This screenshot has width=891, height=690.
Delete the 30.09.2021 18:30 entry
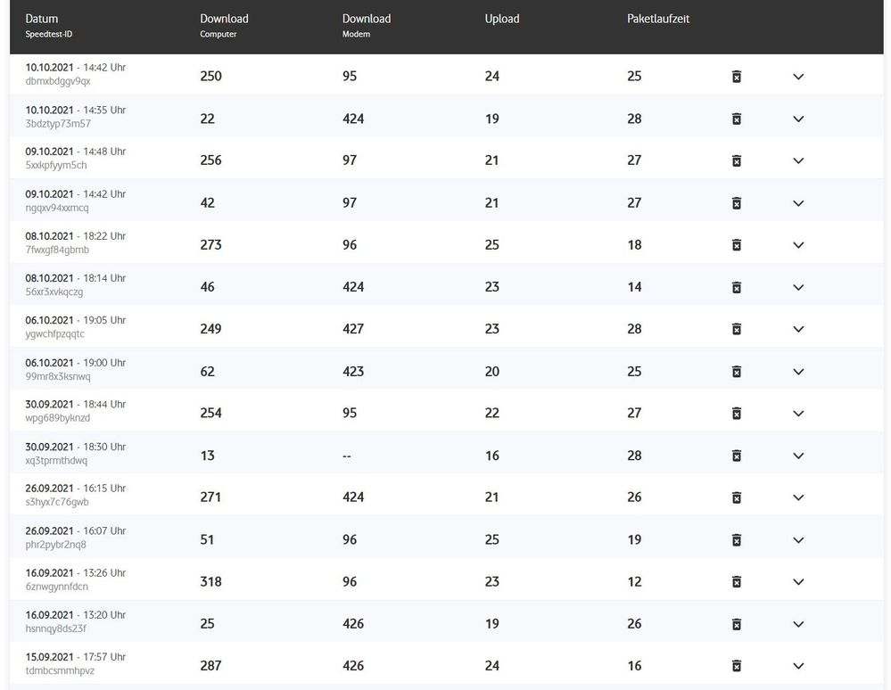coord(737,456)
